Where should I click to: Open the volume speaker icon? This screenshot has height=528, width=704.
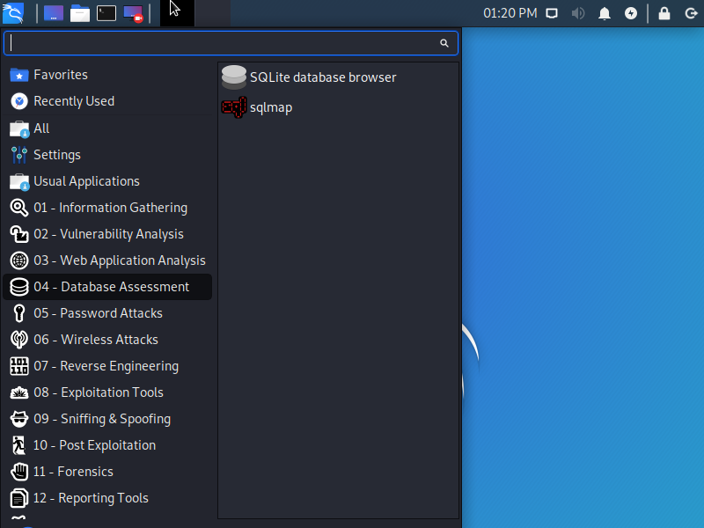pos(578,13)
